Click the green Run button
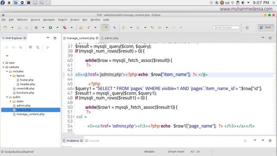 coord(50,28)
